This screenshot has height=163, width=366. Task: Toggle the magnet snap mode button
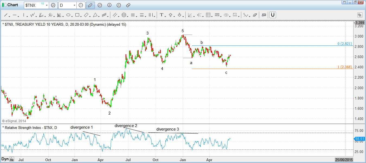coord(273,15)
